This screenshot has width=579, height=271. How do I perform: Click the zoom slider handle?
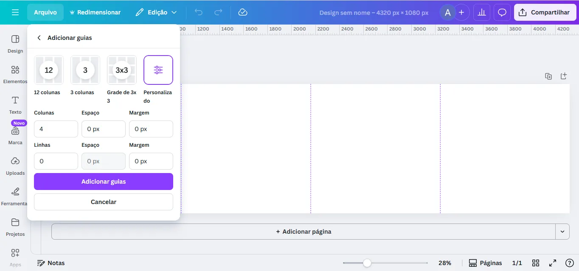point(367,263)
